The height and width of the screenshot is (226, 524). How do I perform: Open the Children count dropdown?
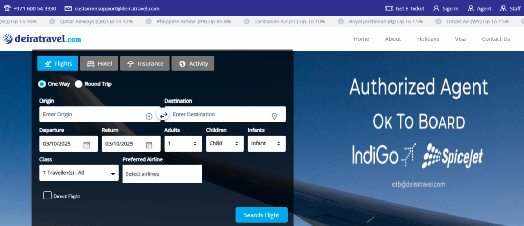(x=225, y=144)
